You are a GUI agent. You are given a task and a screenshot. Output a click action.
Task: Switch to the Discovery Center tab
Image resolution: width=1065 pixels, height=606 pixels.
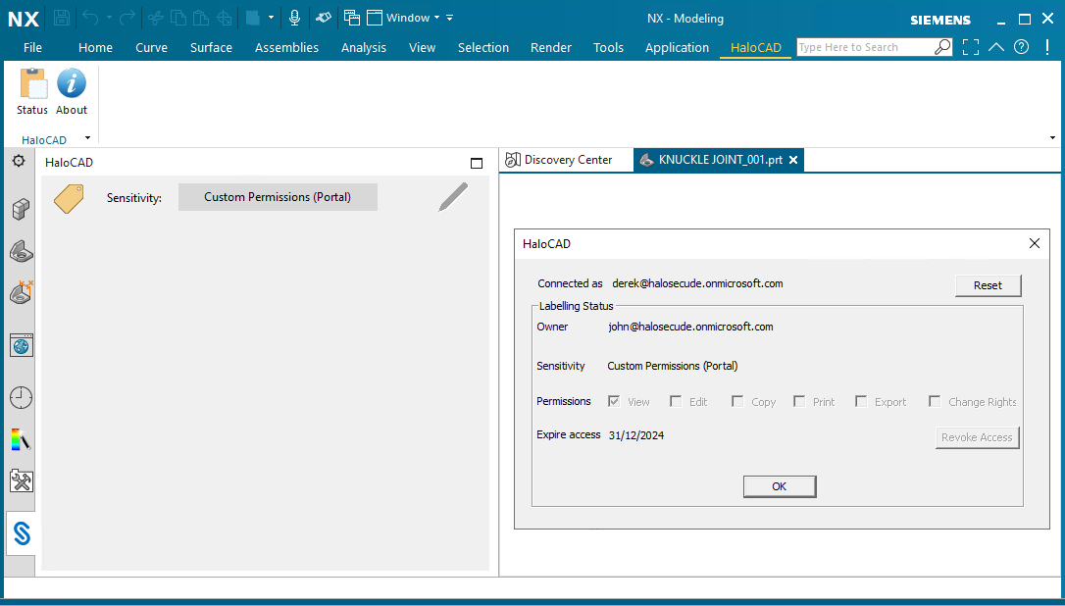tap(559, 160)
